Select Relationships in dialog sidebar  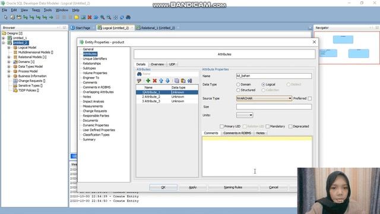click(x=92, y=64)
